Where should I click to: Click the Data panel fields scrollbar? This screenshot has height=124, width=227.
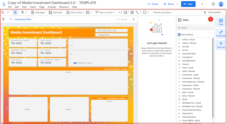point(213,78)
